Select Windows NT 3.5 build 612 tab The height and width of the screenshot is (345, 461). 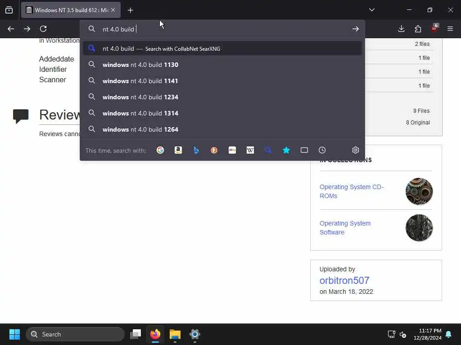pyautogui.click(x=71, y=10)
